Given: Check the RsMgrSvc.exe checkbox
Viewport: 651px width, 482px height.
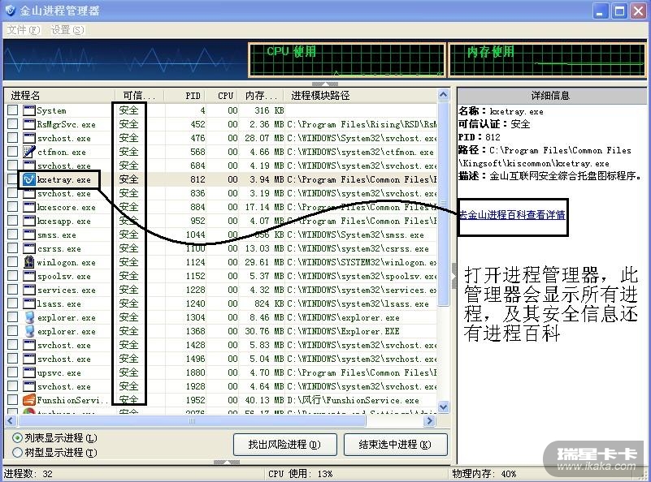Looking at the screenshot, I should pos(13,124).
